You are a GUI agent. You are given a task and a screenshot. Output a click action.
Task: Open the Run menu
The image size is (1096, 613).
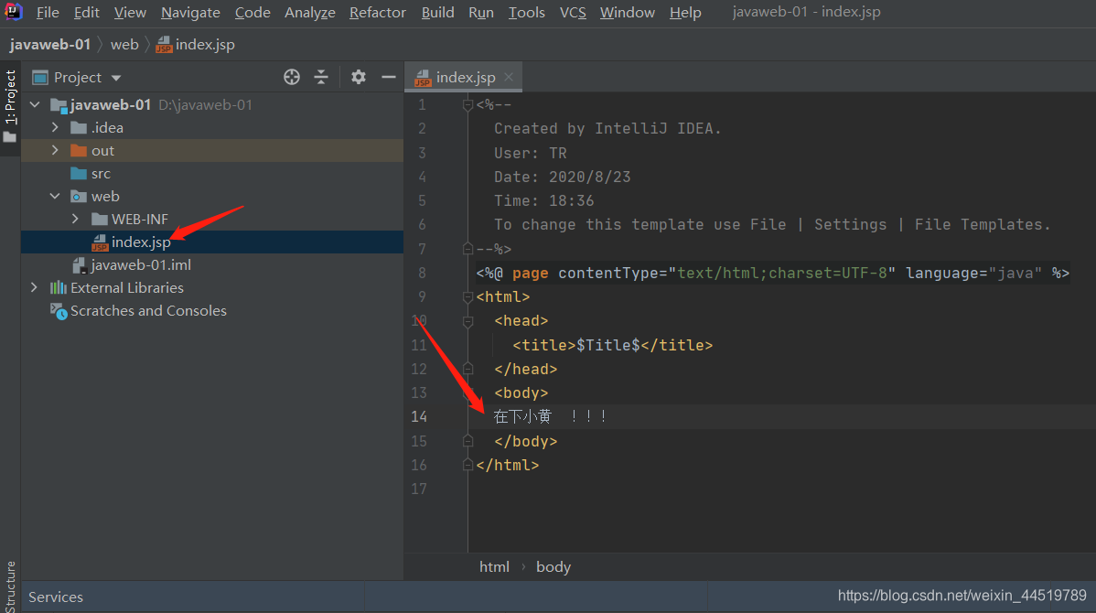pyautogui.click(x=481, y=13)
